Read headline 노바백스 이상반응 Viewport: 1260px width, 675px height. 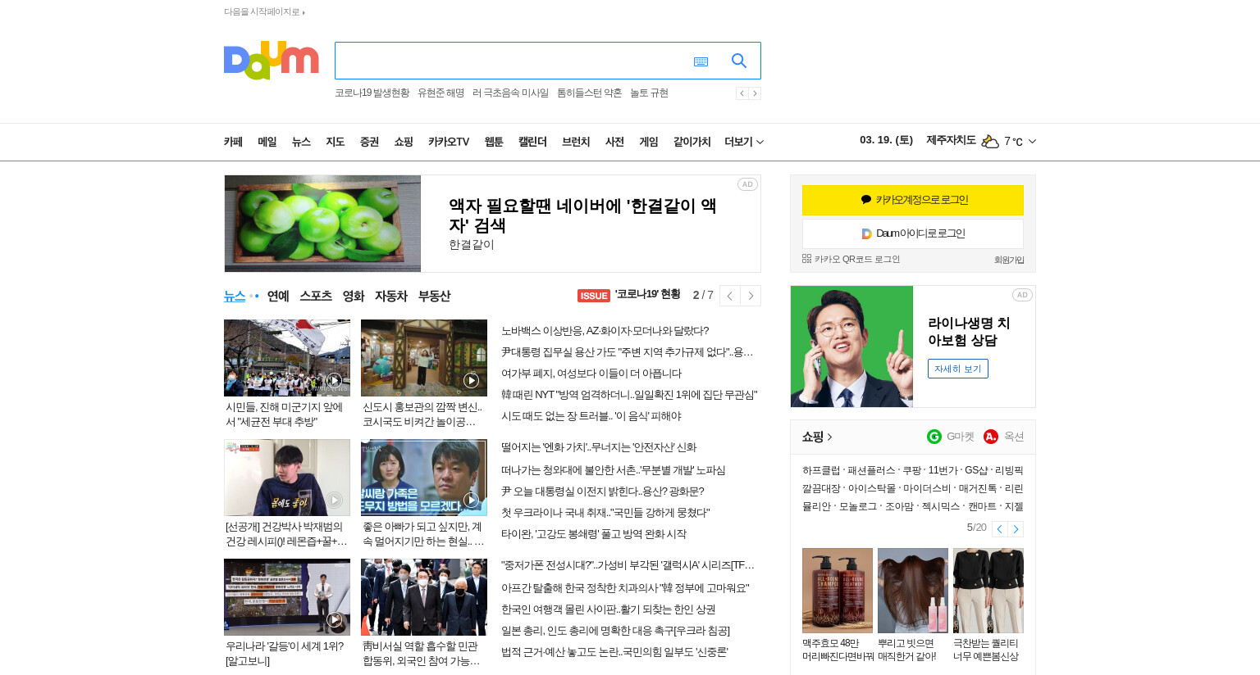tap(605, 331)
